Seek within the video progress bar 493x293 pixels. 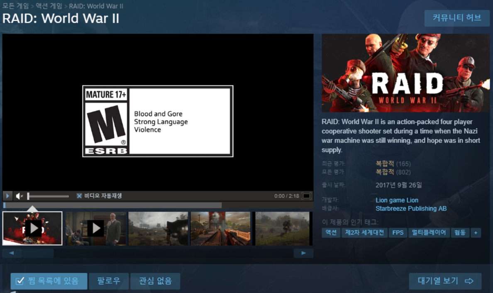158,205
